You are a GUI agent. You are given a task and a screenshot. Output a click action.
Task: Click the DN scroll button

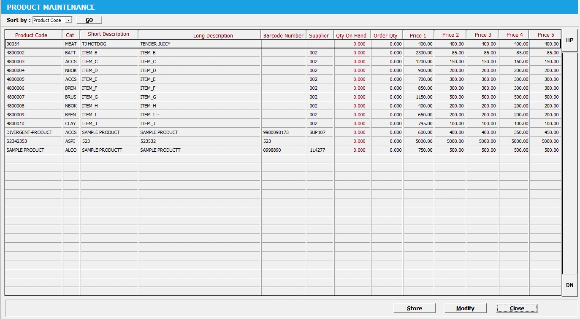570,285
